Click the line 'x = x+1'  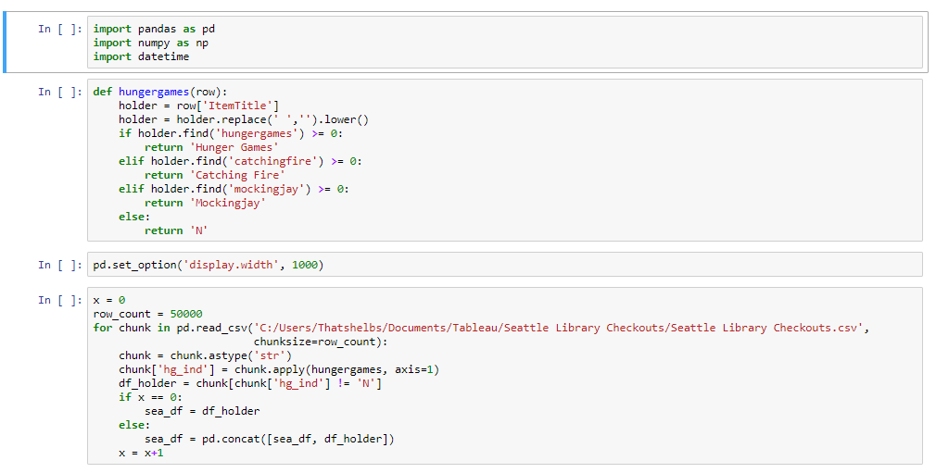(x=141, y=453)
